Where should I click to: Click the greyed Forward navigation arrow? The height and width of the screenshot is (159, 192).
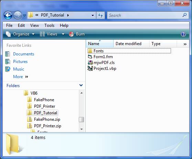18,15
